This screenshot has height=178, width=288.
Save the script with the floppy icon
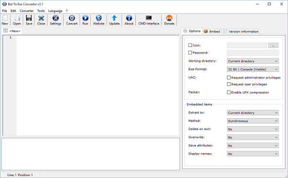[x=29, y=20]
